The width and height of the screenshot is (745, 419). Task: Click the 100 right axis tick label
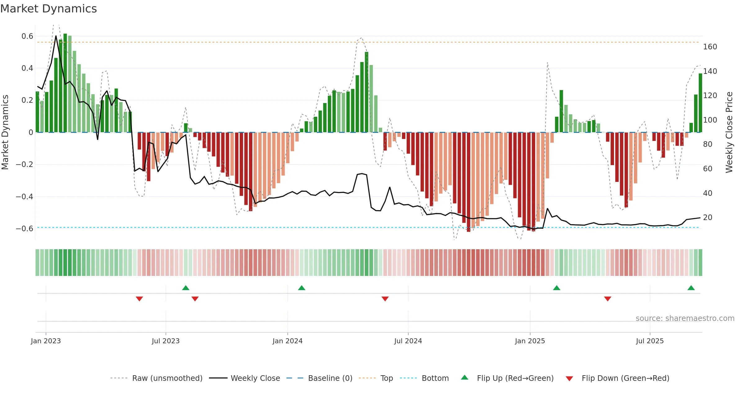710,120
